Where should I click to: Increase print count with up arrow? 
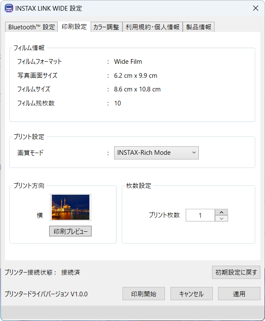(221, 212)
